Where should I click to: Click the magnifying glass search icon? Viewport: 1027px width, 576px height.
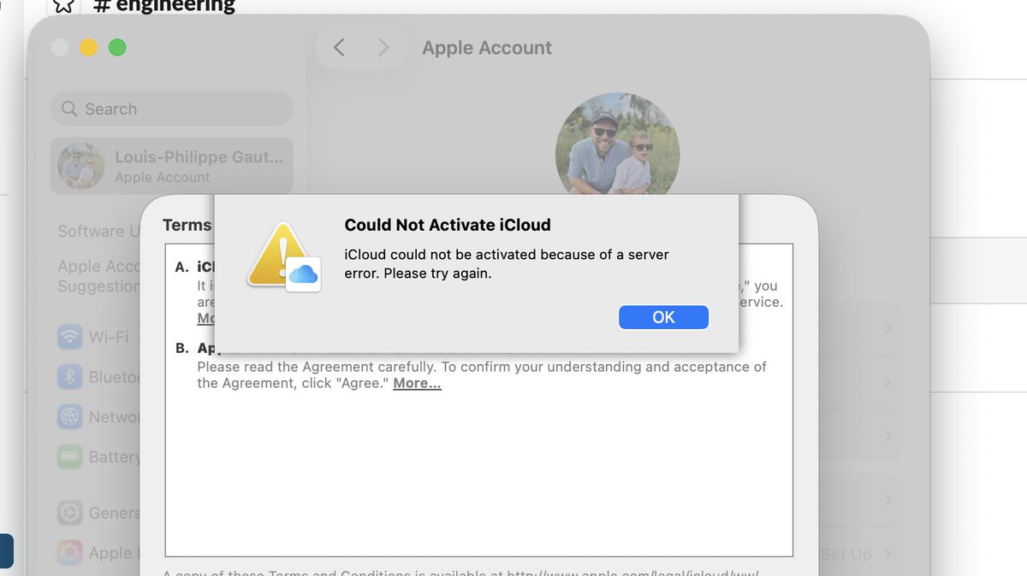click(69, 109)
